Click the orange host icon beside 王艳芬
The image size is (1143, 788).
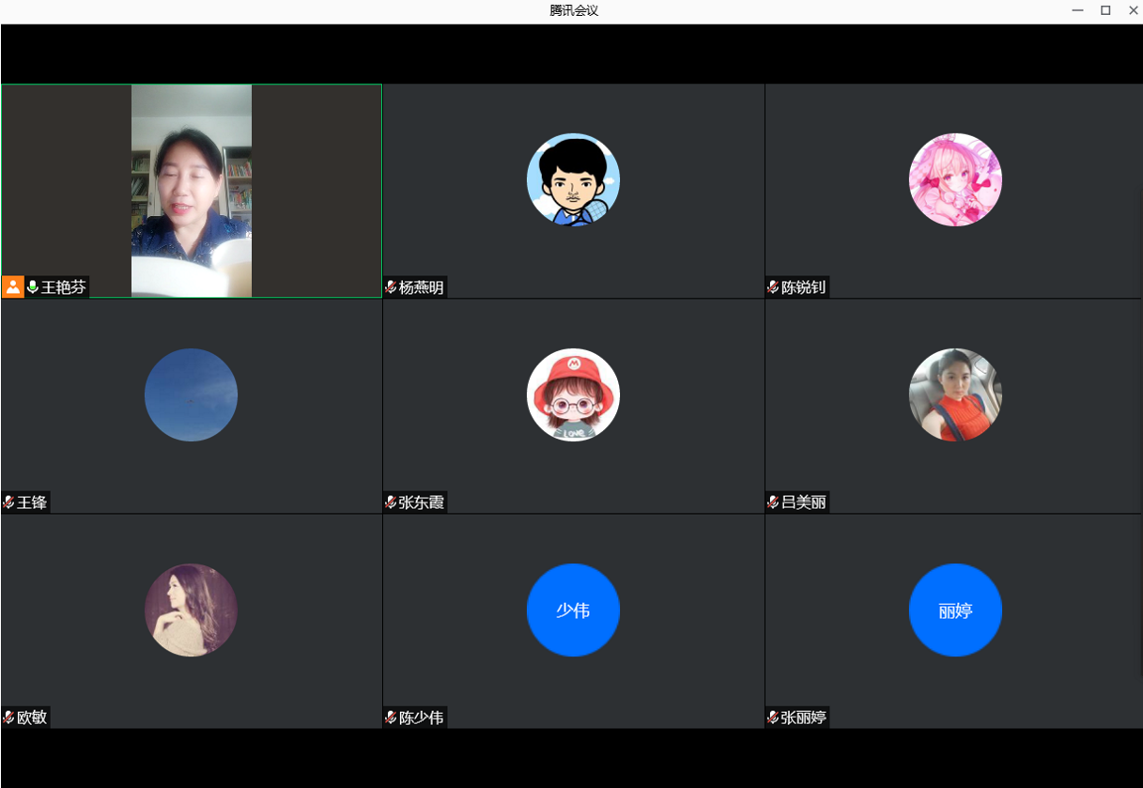13,287
